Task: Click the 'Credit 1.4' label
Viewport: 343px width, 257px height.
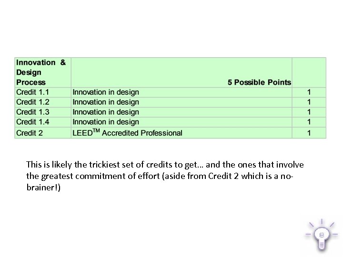Action: click(33, 122)
